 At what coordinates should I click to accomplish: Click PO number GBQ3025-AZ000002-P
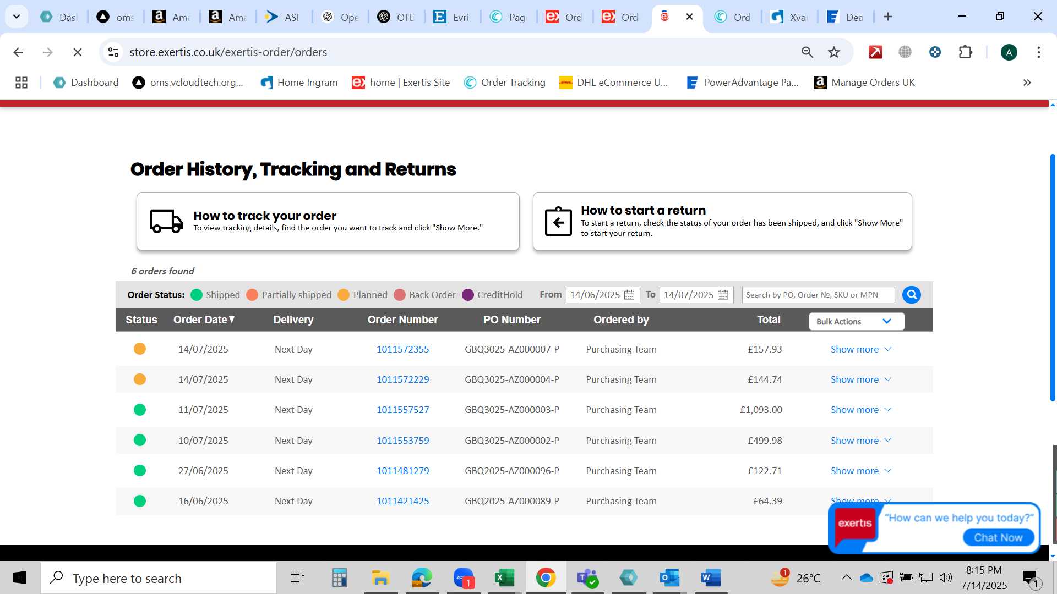pos(512,441)
